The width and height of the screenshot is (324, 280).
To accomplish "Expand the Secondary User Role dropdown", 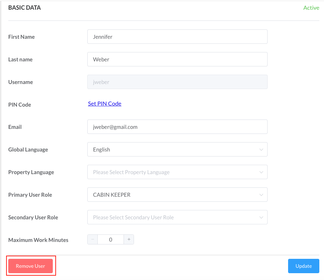I will [x=177, y=217].
